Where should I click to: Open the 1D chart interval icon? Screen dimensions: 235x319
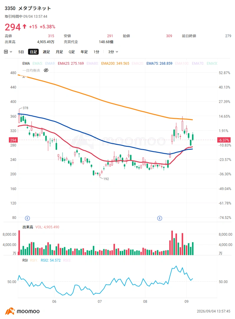pyautogui.click(x=6, y=52)
